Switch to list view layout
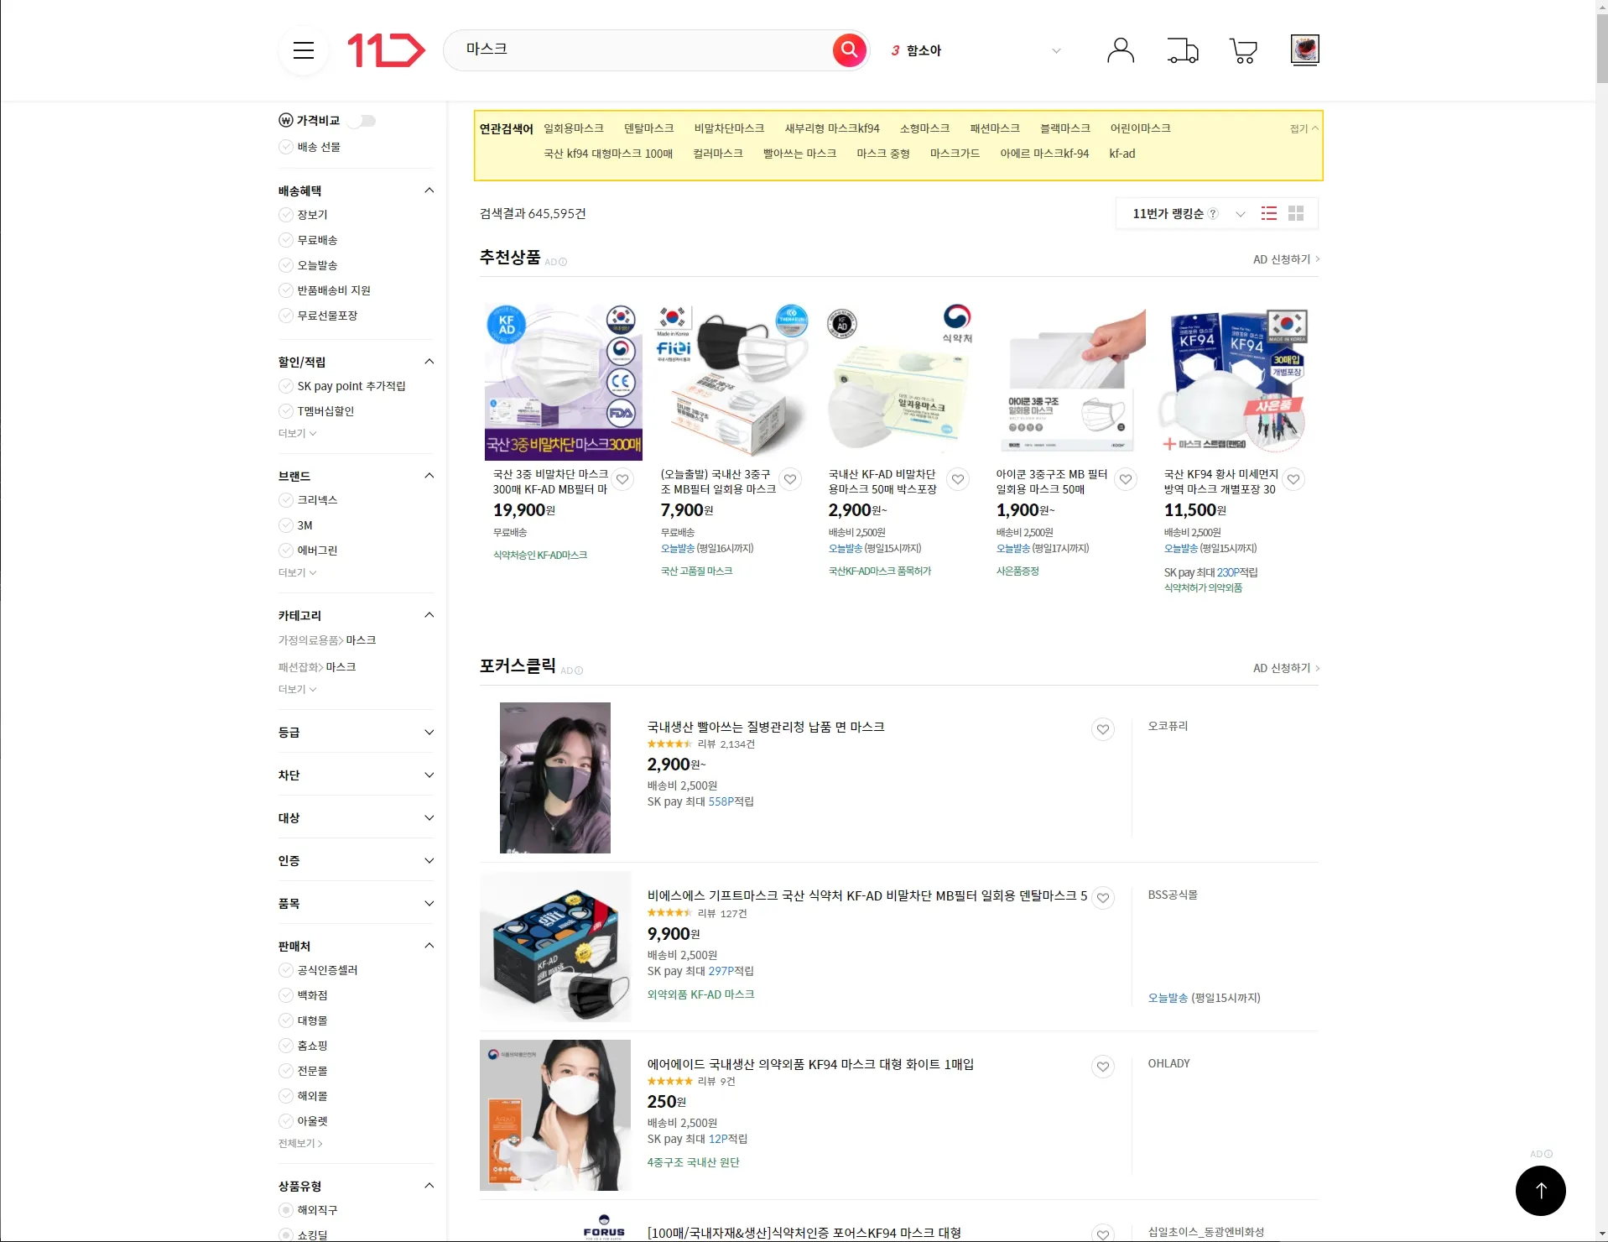 (1269, 213)
